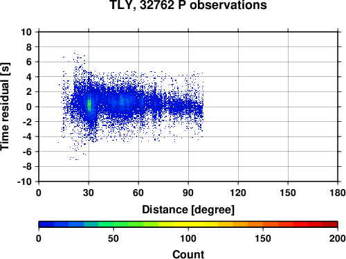This screenshot has height=259, width=346.
Task: Pick x-axis tick label "120"
Action: click(x=238, y=193)
